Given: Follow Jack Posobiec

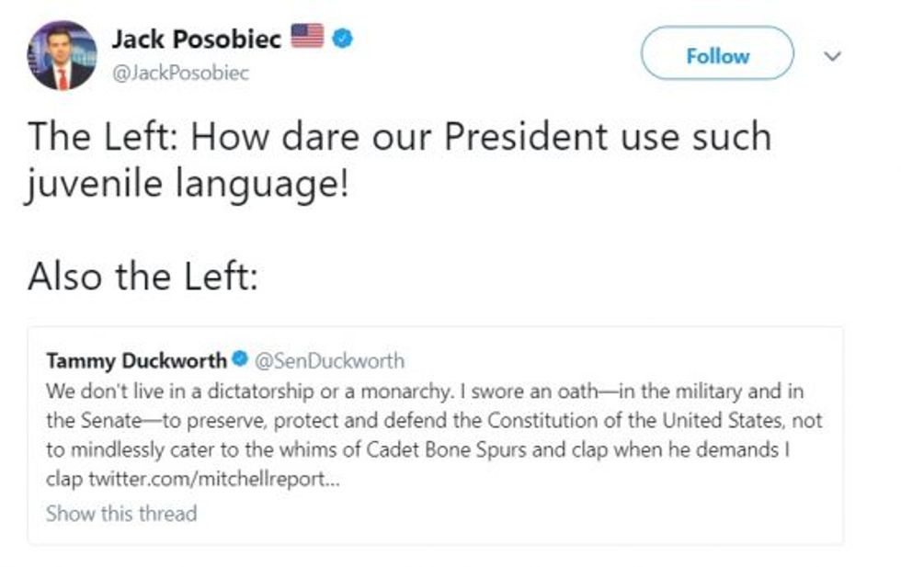Looking at the screenshot, I should (x=716, y=55).
